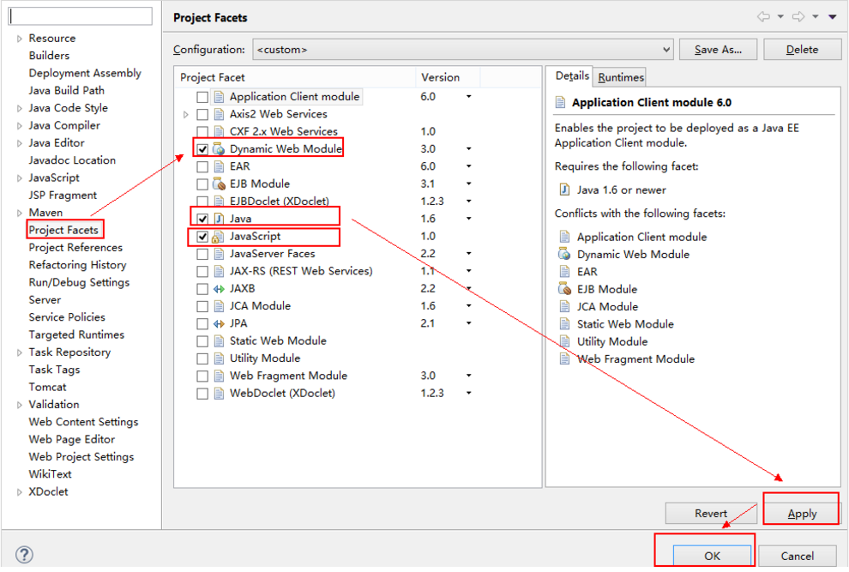The height and width of the screenshot is (572, 849).
Task: Click the Static Web Module document icon
Action: (219, 341)
